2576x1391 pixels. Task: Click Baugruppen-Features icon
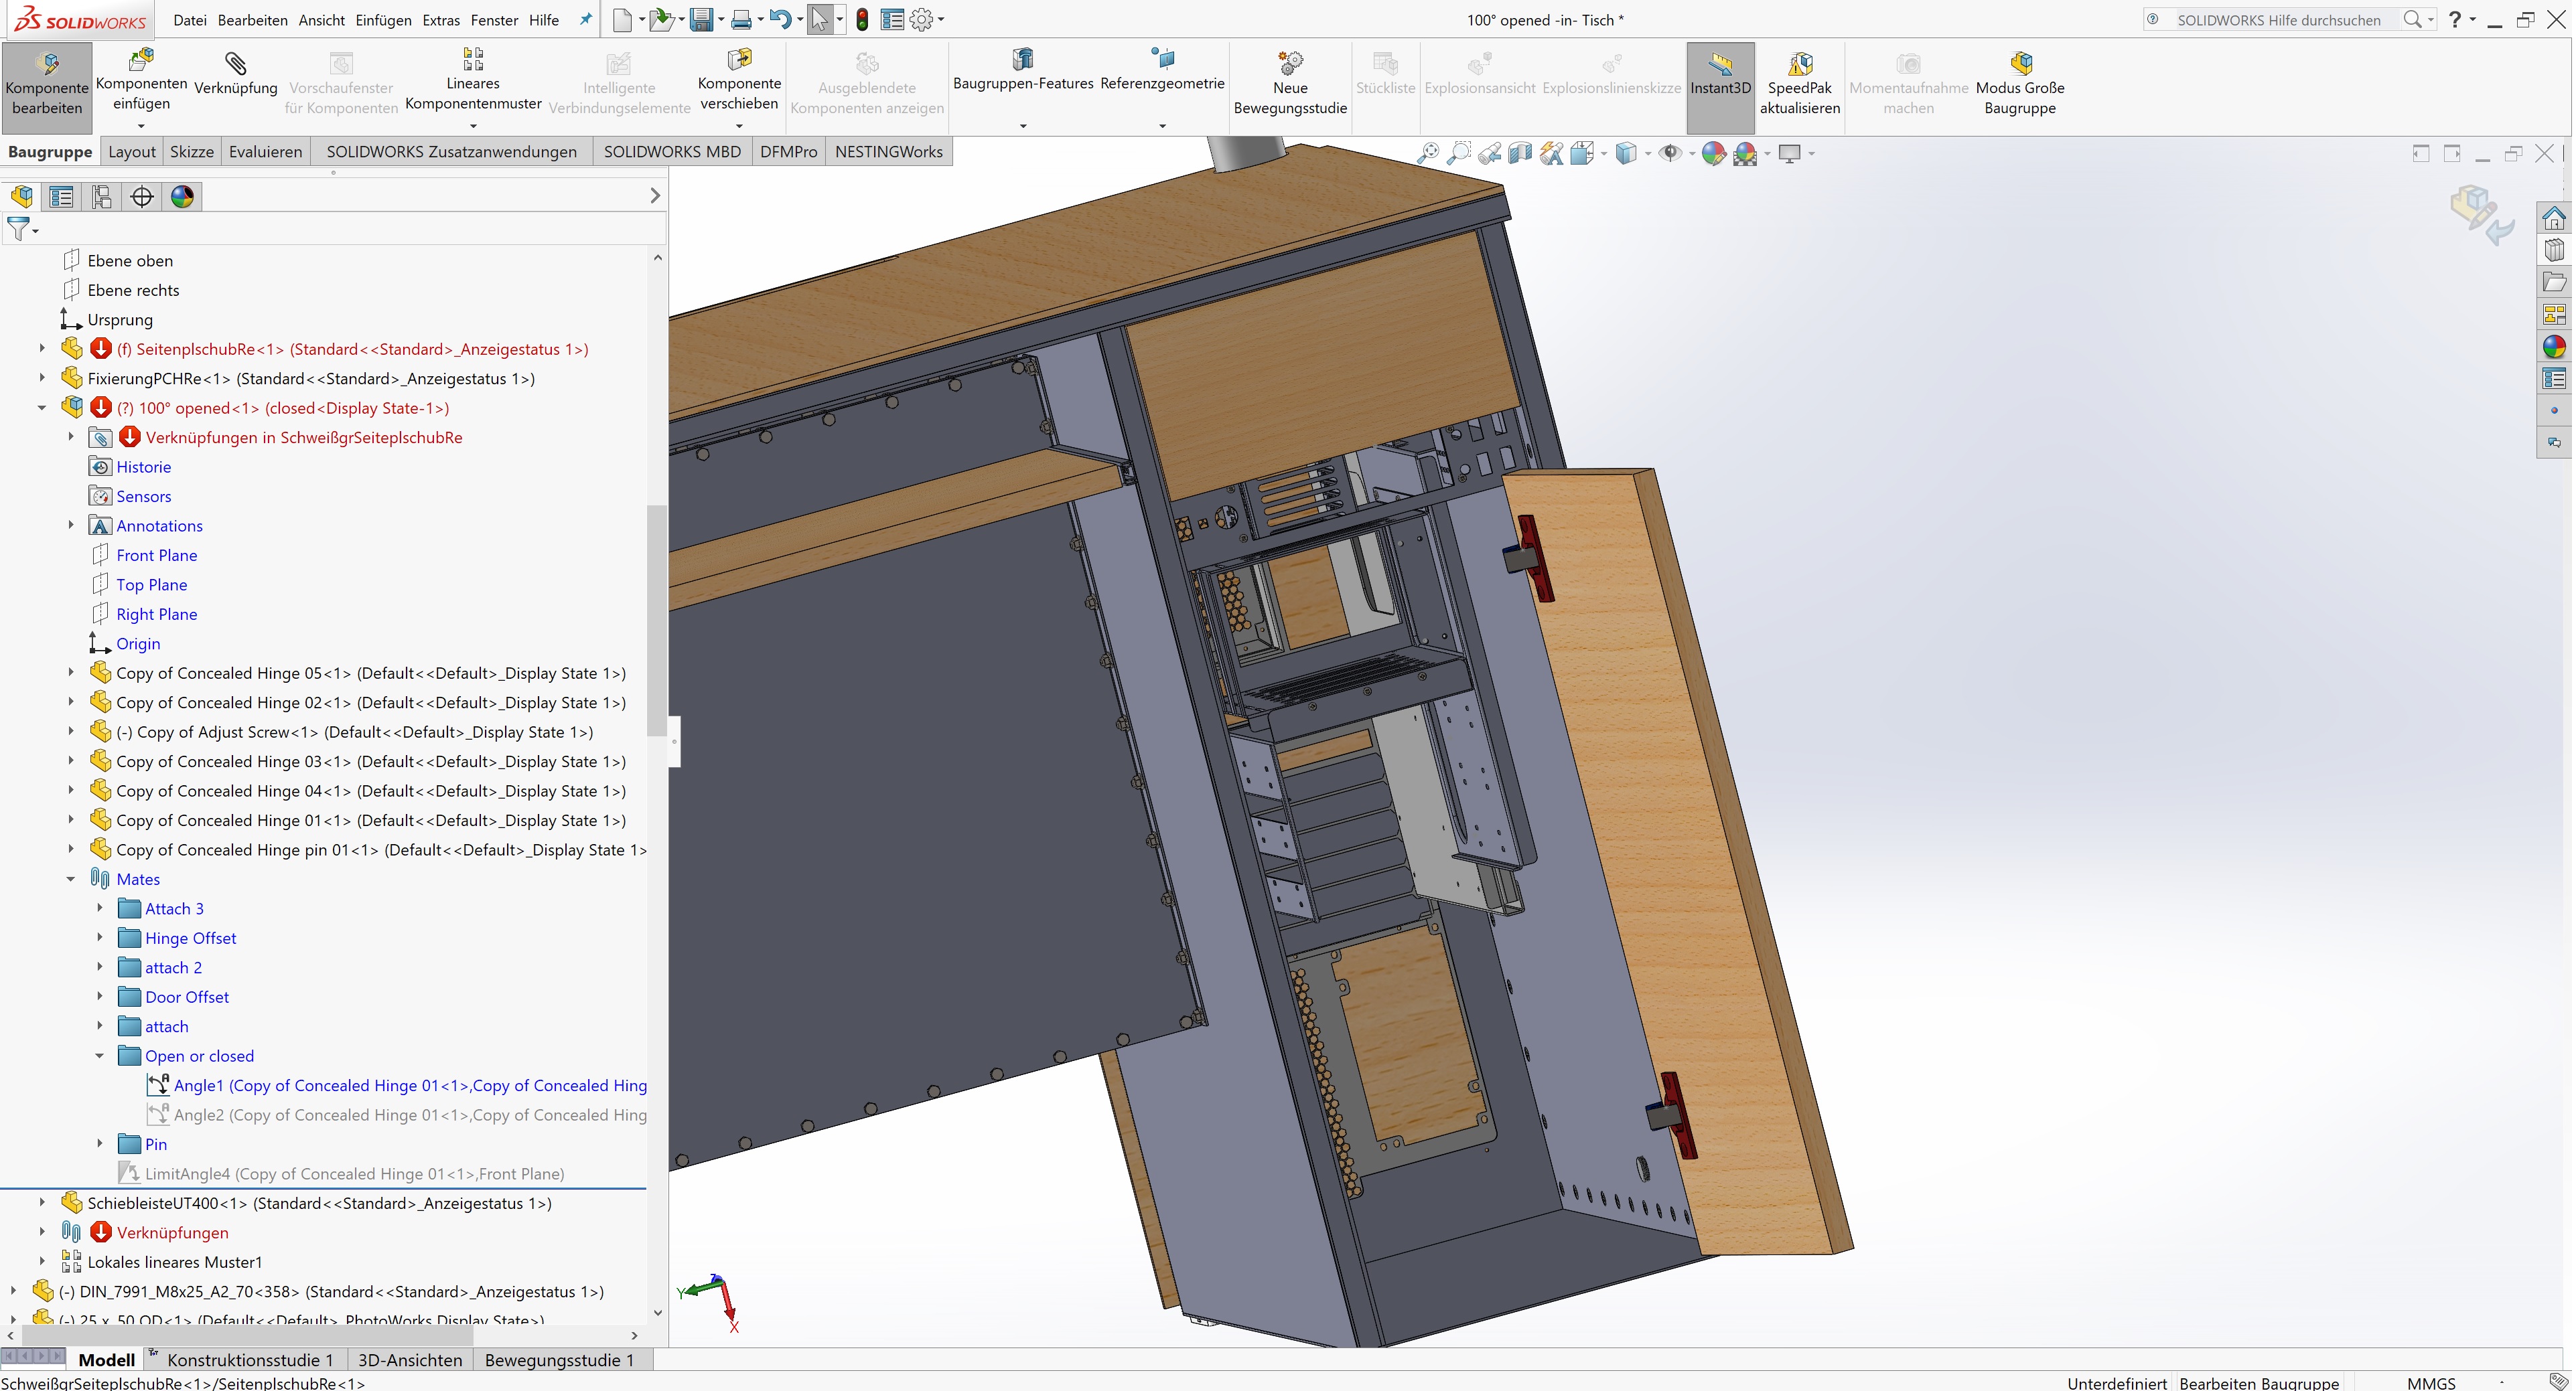pos(1022,60)
